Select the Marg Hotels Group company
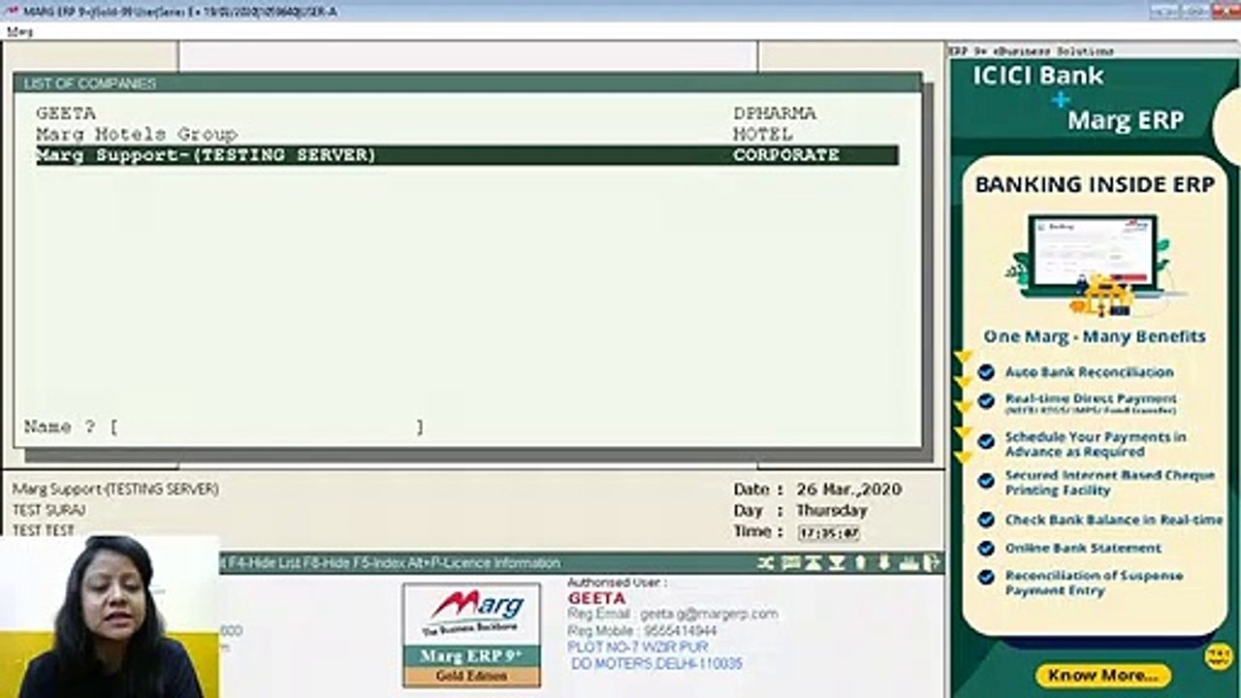Screen dimensions: 1241x698 point(467,134)
